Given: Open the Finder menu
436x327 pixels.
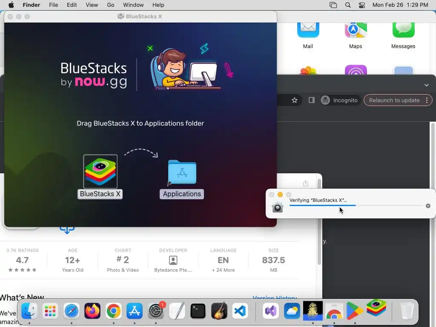Looking at the screenshot, I should (32, 5).
